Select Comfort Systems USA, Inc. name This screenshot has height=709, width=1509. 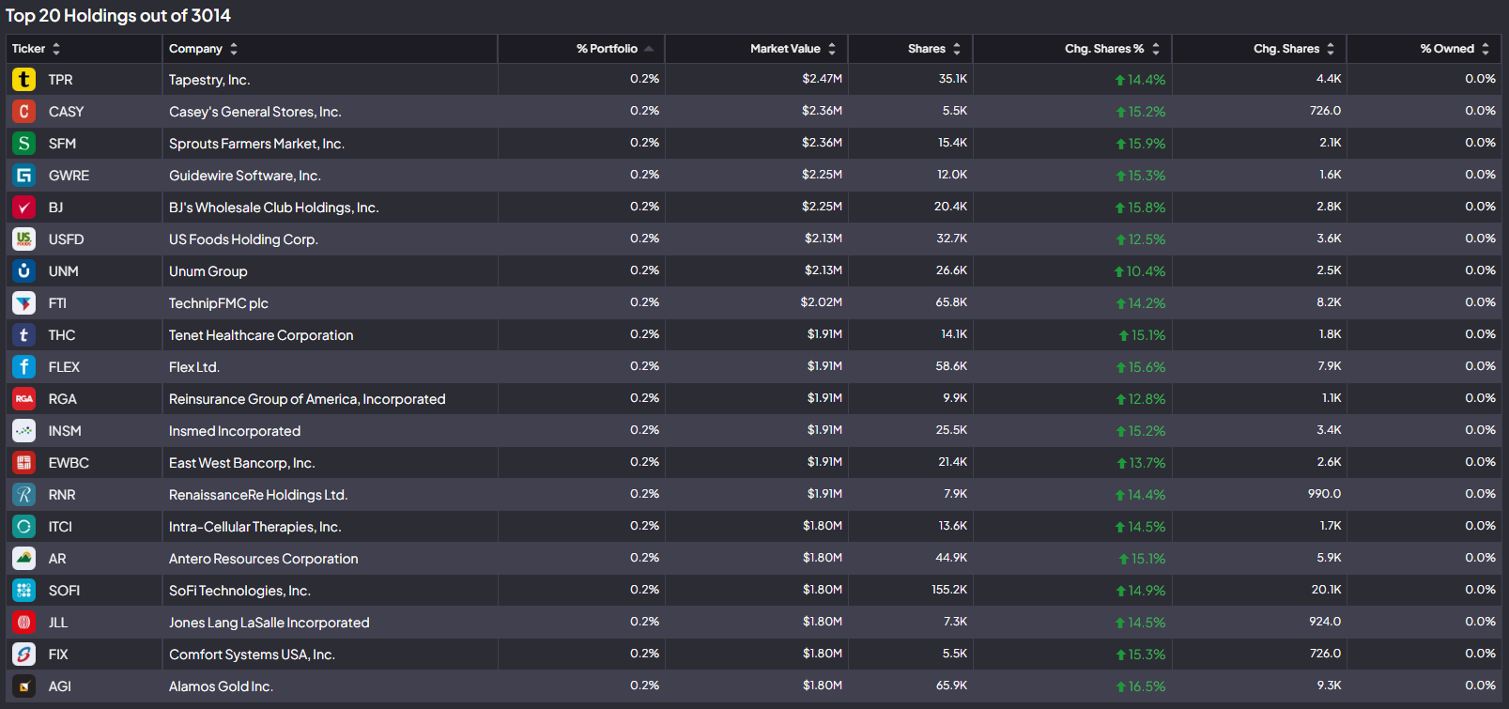252,655
